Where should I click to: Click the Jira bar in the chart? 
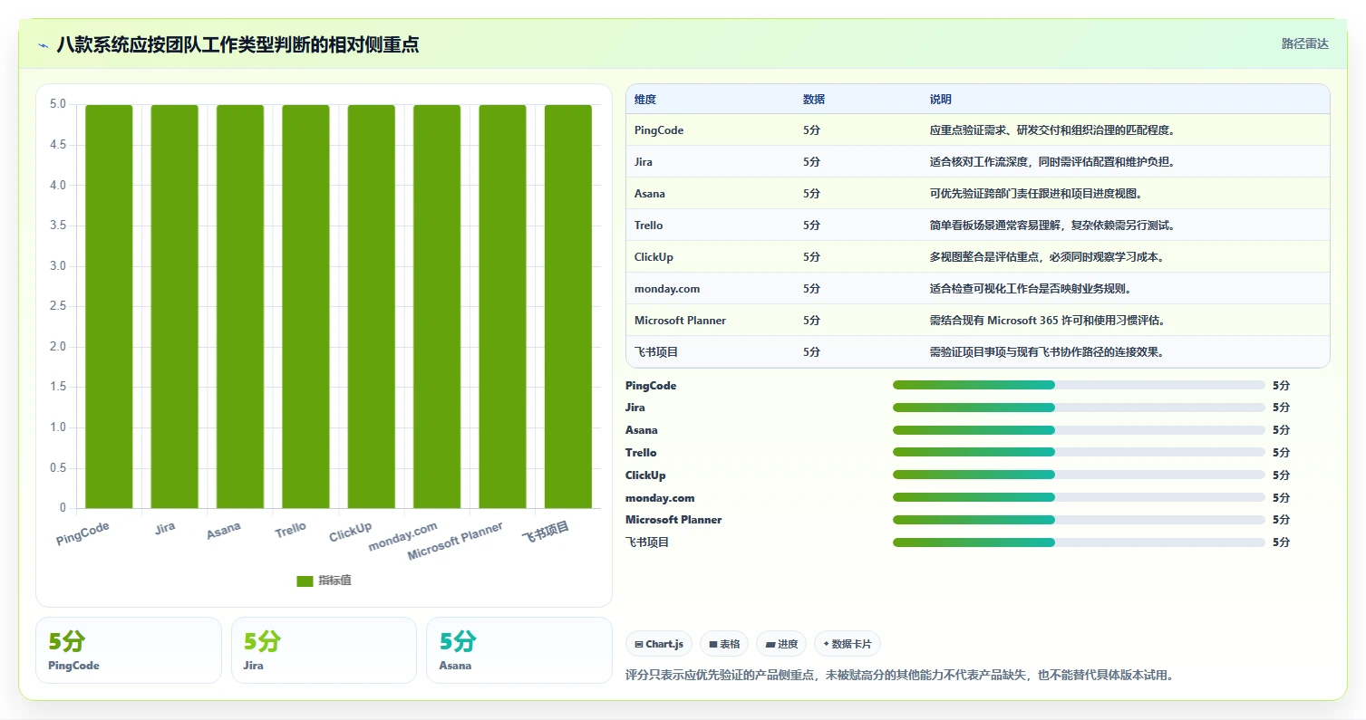tap(174, 306)
